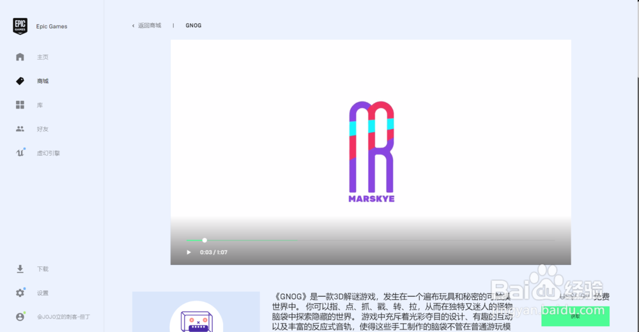Click the green 获取 get button
The width and height of the screenshot is (639, 332).
tap(575, 316)
